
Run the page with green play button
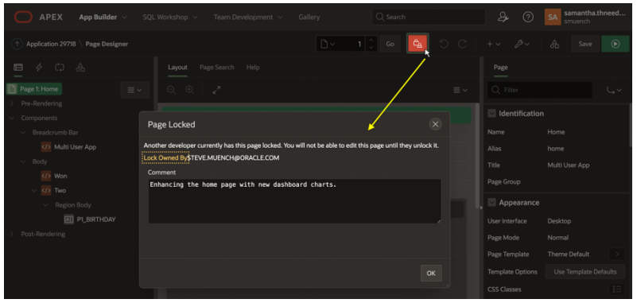point(616,44)
